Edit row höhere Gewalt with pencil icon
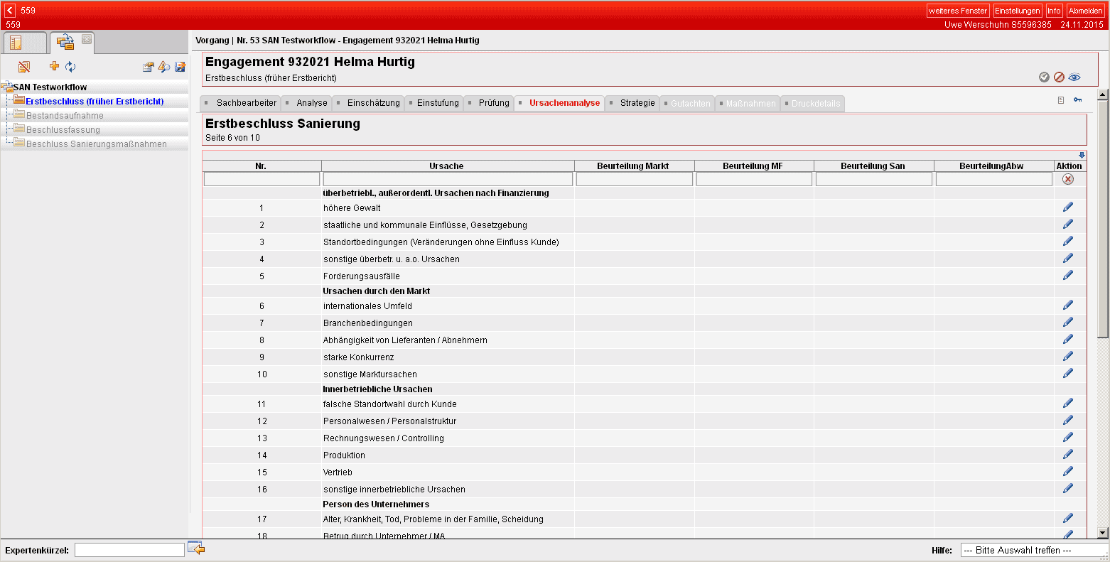 (x=1068, y=207)
